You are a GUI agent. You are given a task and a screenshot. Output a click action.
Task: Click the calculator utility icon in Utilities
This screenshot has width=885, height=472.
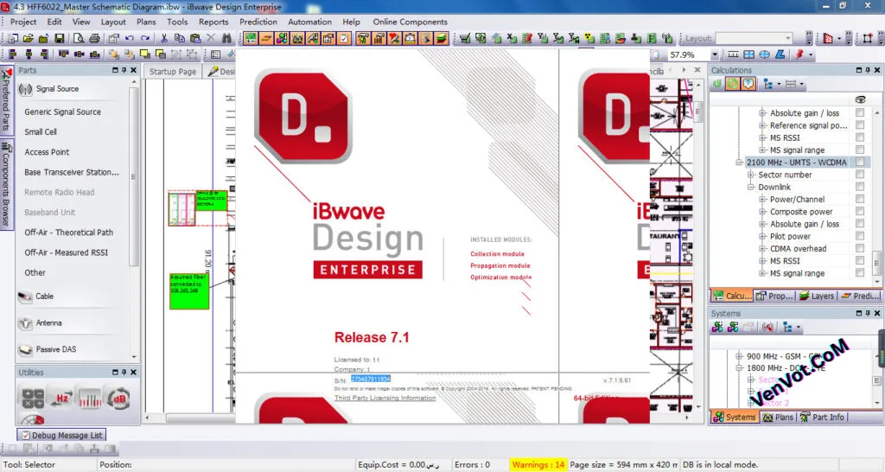coord(33,398)
